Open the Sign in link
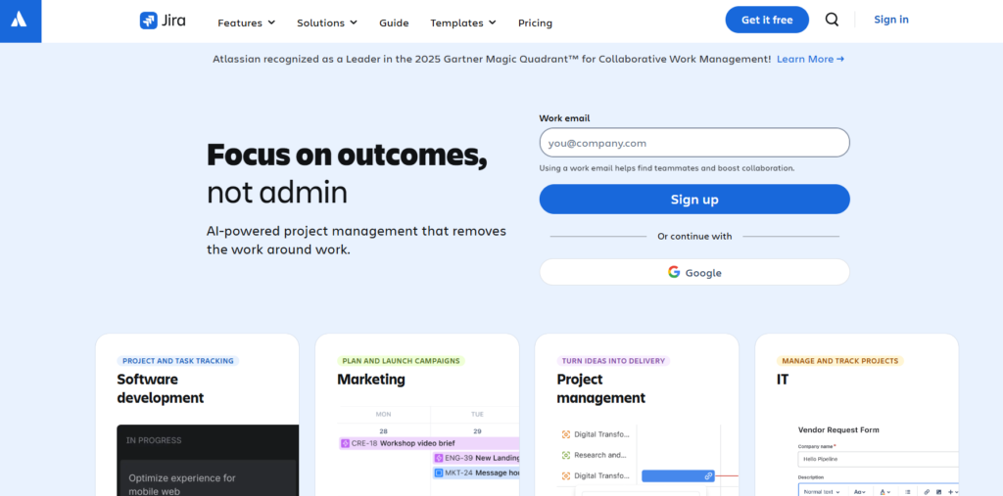Screen dimensions: 1003x496 (x=890, y=20)
